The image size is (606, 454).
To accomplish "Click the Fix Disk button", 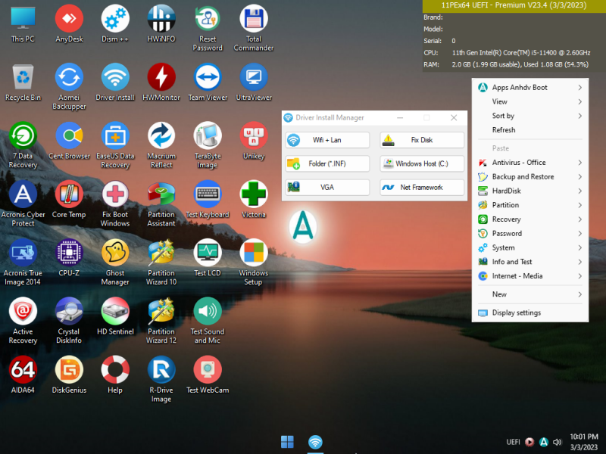I will 422,140.
